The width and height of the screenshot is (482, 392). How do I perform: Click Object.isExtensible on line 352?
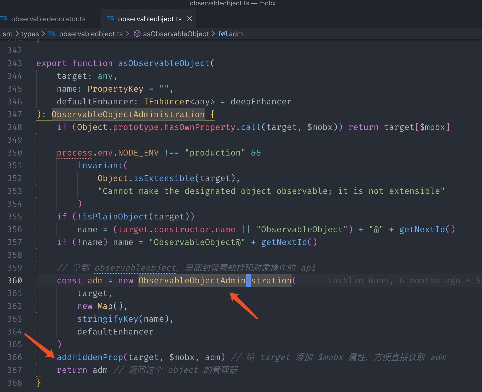[x=146, y=178]
